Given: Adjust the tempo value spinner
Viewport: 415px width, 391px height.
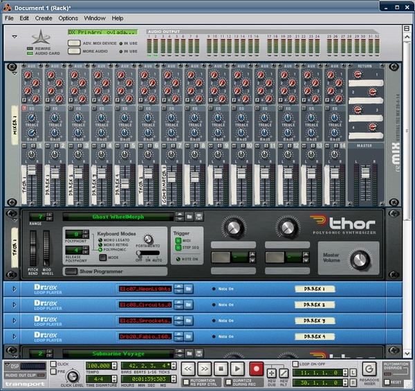Looking at the screenshot, I should (x=114, y=366).
